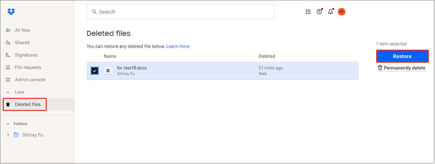The width and height of the screenshot is (435, 164).
Task: Open the Shared section
Action: click(x=22, y=43)
